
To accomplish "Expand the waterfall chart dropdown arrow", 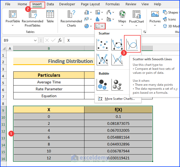I will click(113, 12).
